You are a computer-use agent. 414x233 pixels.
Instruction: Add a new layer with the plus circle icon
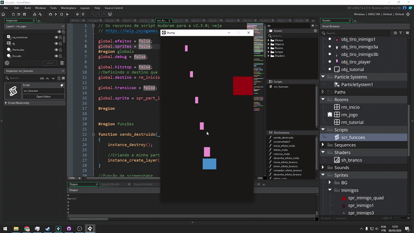click(7, 63)
